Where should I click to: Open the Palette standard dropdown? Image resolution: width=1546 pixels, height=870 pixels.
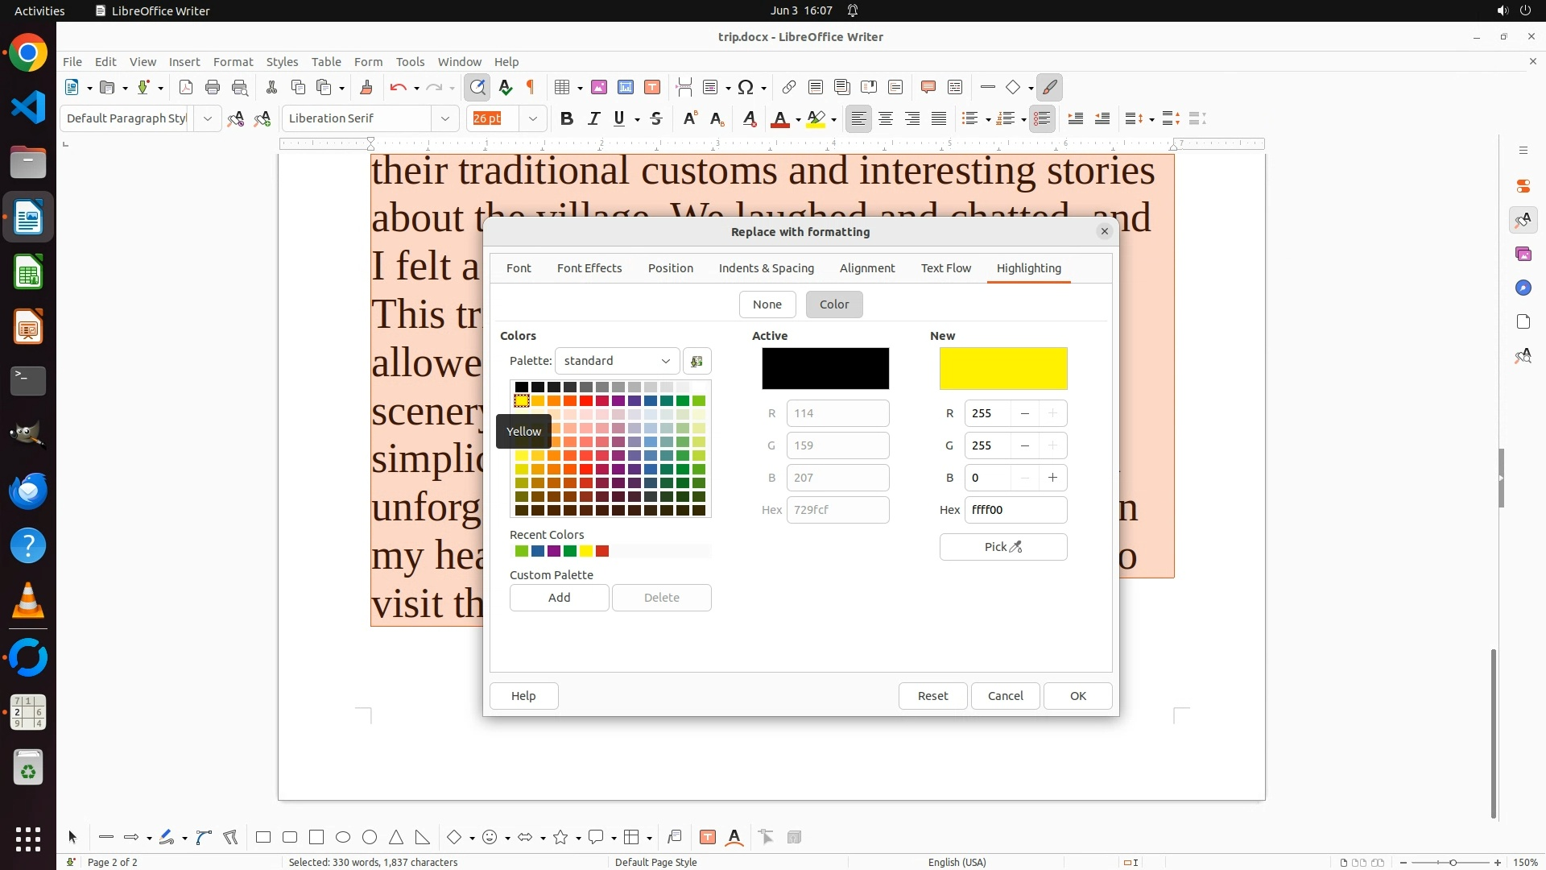click(x=617, y=361)
